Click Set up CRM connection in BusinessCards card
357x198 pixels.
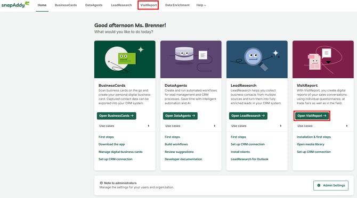pos(116,159)
